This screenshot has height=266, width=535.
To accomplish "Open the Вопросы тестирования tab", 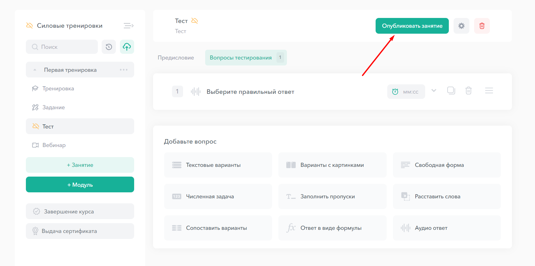I will pyautogui.click(x=246, y=58).
